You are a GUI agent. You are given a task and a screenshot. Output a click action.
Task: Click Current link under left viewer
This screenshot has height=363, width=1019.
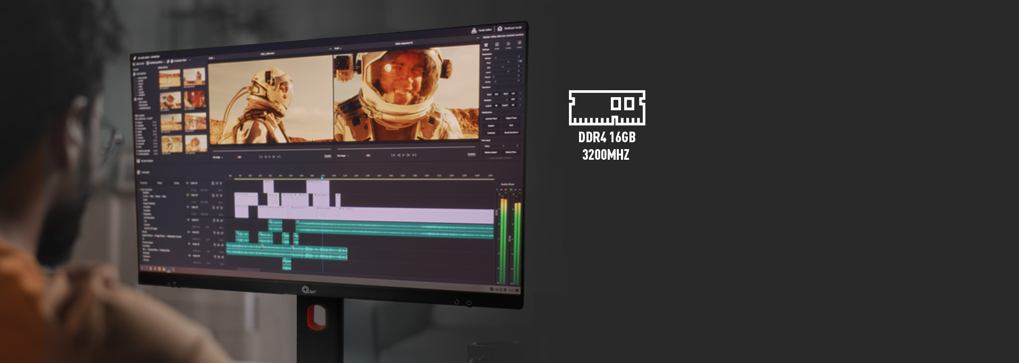tap(327, 156)
